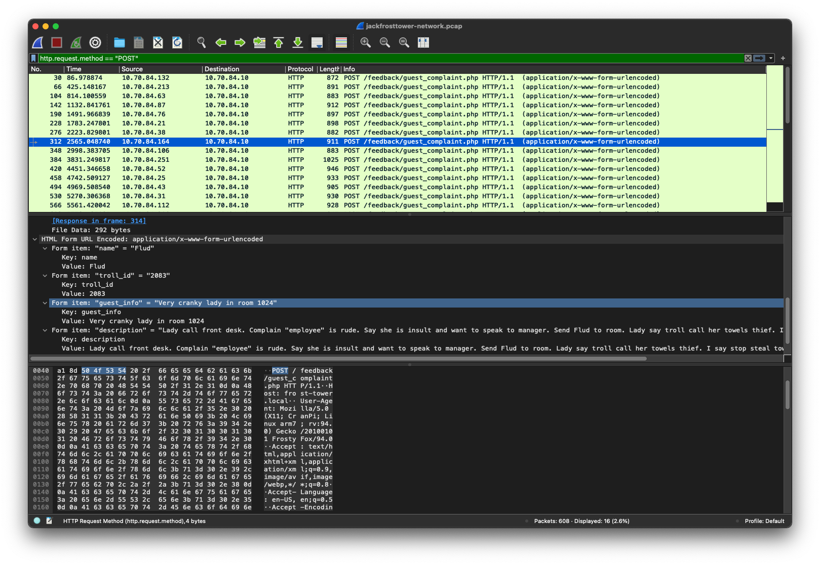Click into the display filter input field

tap(390, 59)
